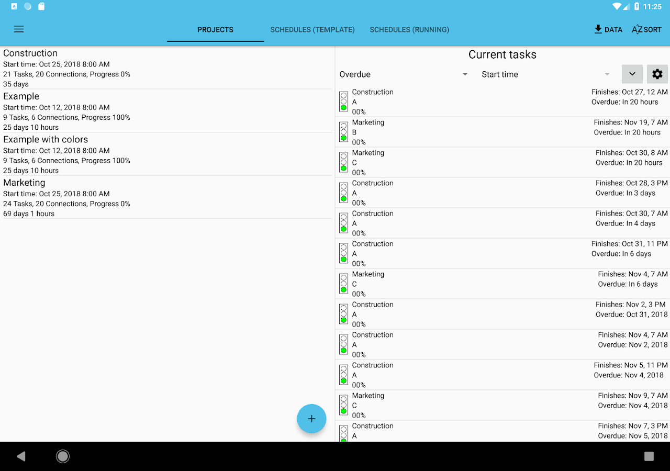670x471 pixels.
Task: Open the Current tasks settings gear
Action: 657,74
